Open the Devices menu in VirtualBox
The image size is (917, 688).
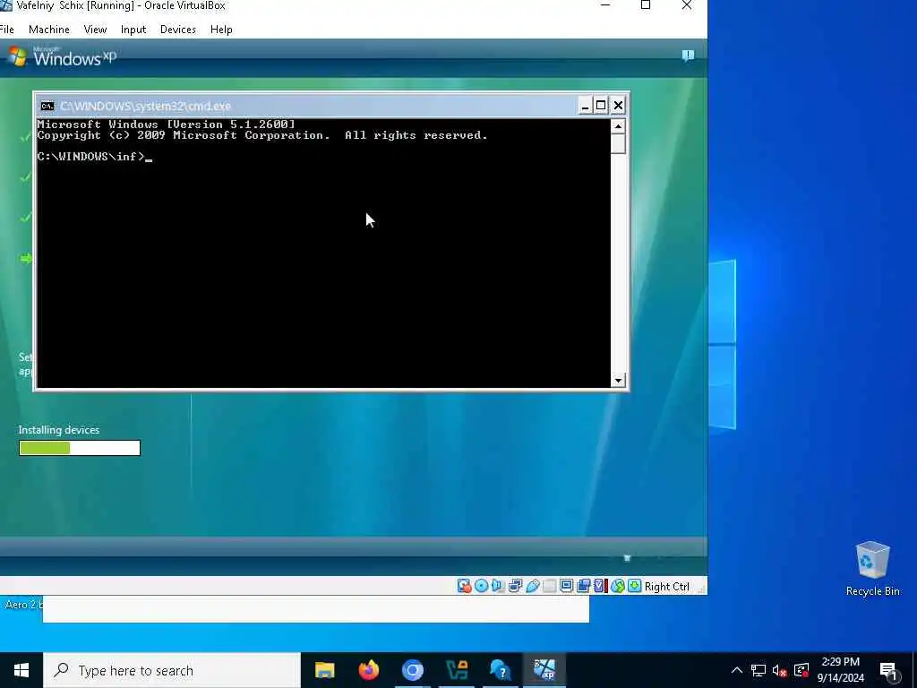[178, 30]
